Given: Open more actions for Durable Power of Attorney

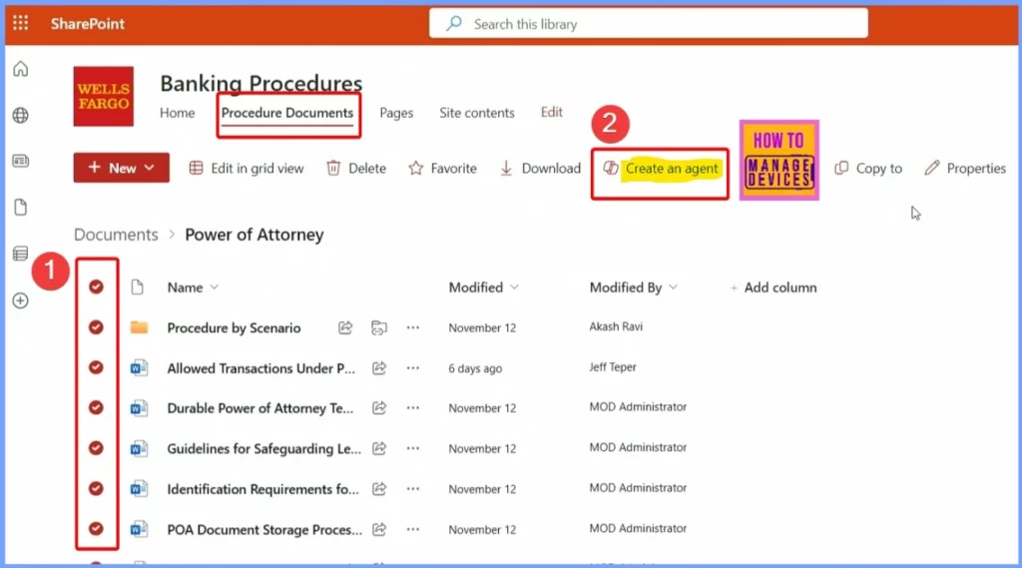Looking at the screenshot, I should click(x=412, y=408).
